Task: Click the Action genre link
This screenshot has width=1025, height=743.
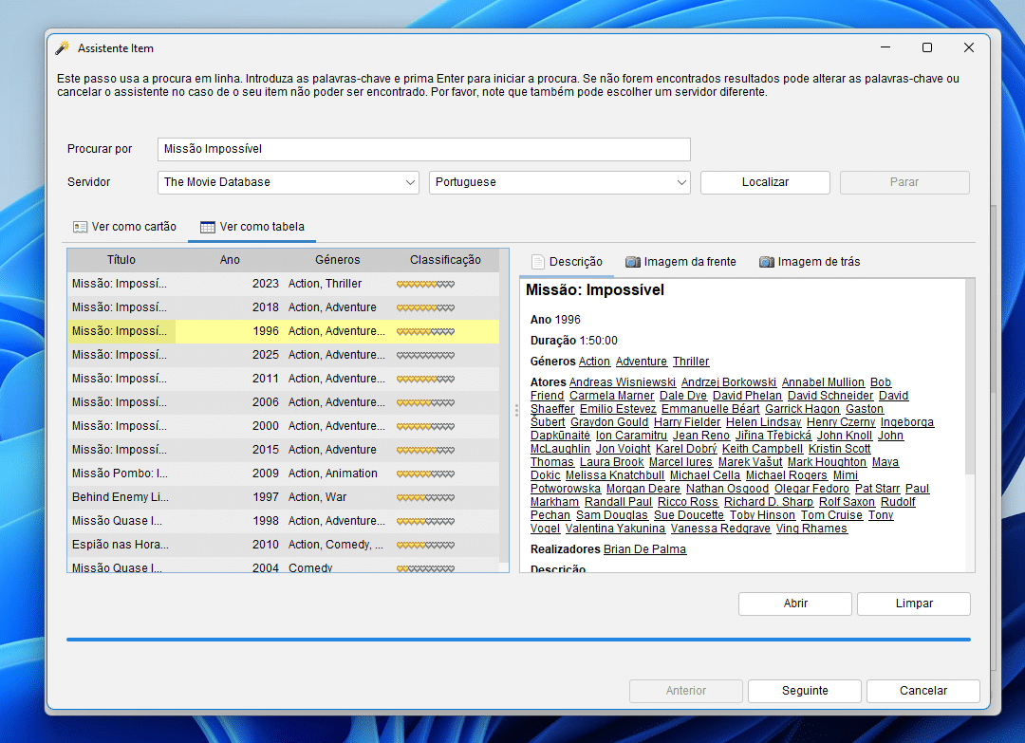Action: click(594, 362)
